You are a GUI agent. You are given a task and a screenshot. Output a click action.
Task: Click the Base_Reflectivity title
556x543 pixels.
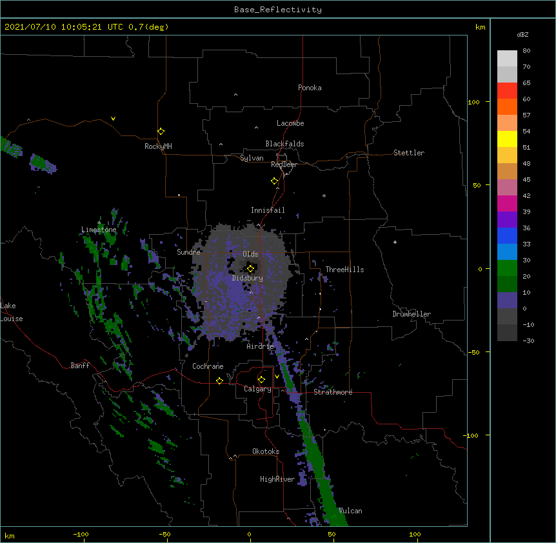point(278,10)
